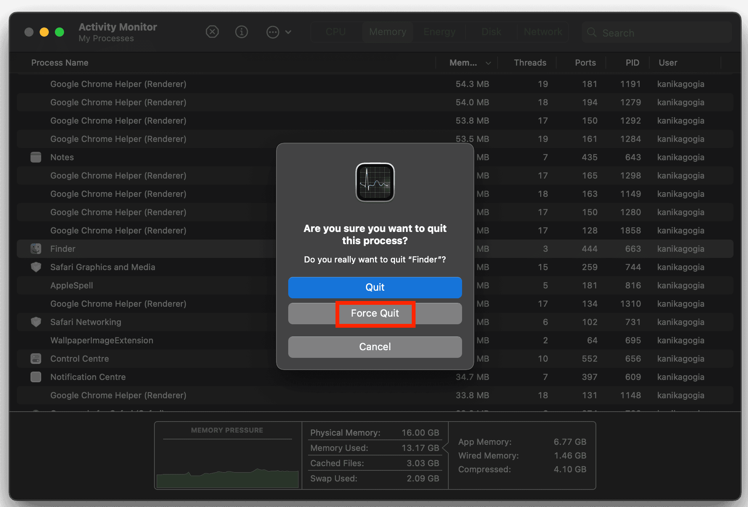Click the green full-screen window button
The height and width of the screenshot is (507, 748).
pos(59,32)
